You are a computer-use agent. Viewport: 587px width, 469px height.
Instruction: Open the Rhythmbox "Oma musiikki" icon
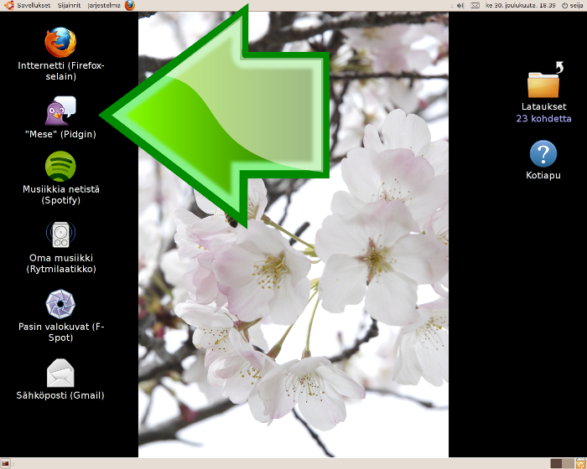tap(60, 234)
